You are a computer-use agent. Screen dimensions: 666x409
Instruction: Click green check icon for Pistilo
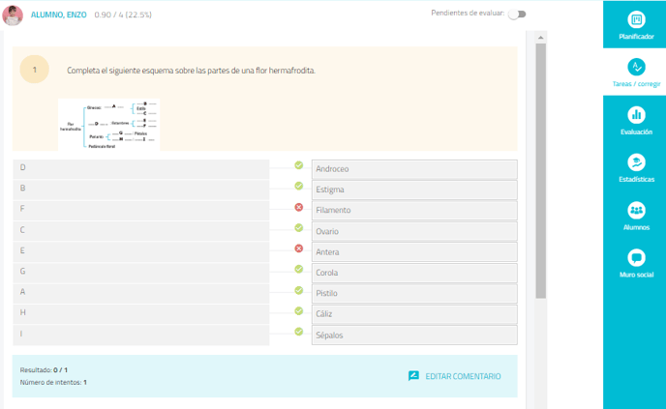[x=299, y=290]
